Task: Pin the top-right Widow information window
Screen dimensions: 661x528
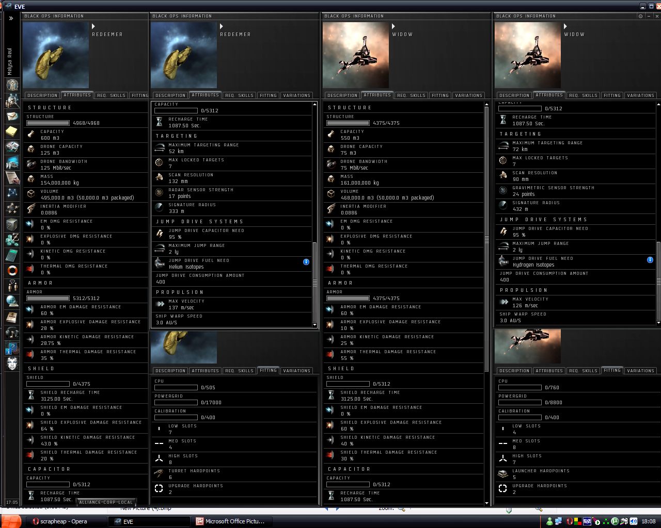Action: tap(641, 16)
